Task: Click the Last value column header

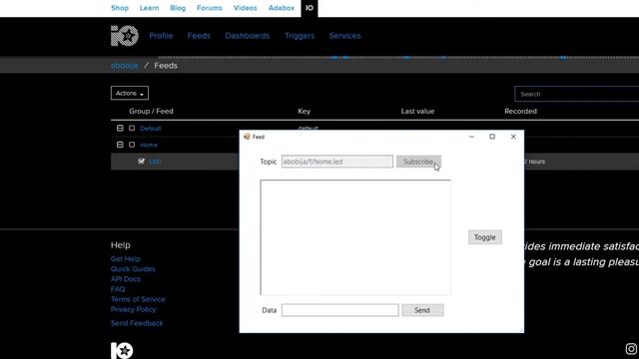Action: tap(417, 111)
